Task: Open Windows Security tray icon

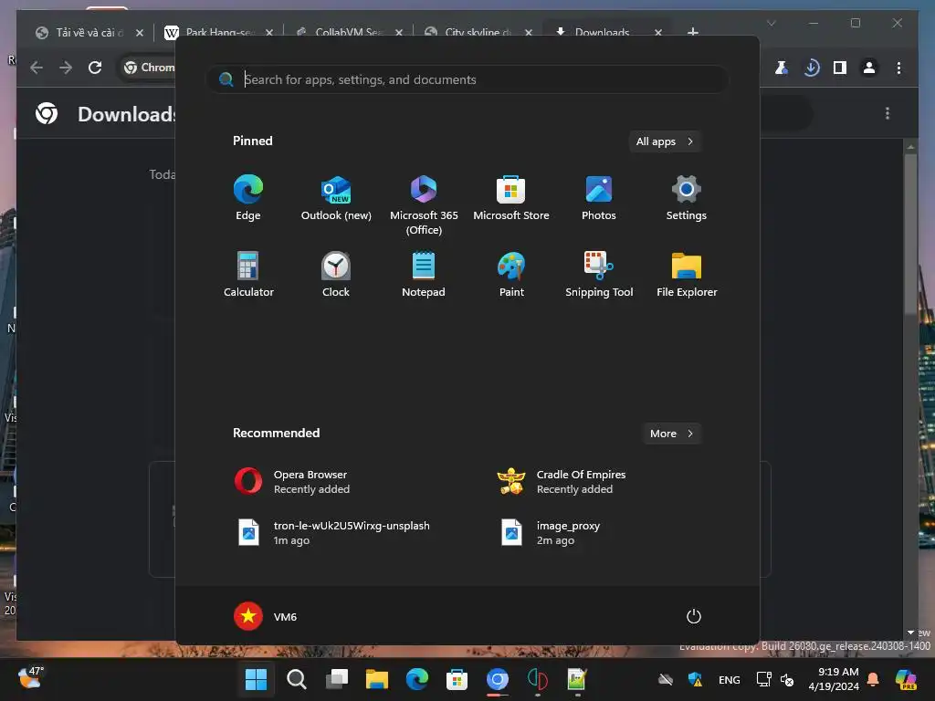Action: pos(695,679)
